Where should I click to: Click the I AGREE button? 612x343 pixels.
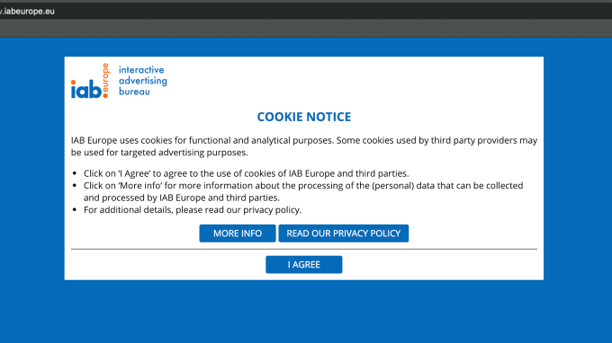(303, 265)
